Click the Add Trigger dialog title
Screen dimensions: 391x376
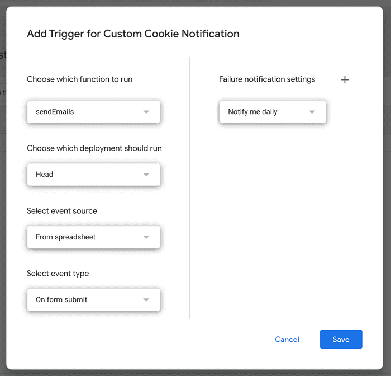133,34
